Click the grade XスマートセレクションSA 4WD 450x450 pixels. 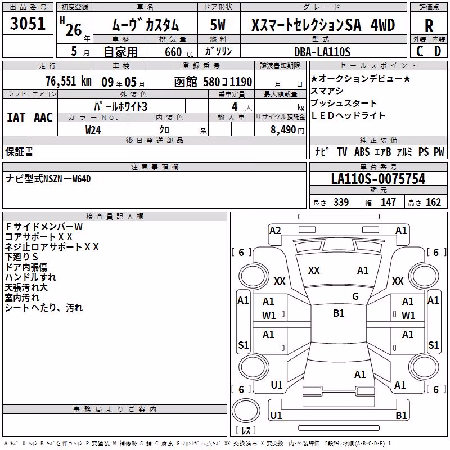323,25
